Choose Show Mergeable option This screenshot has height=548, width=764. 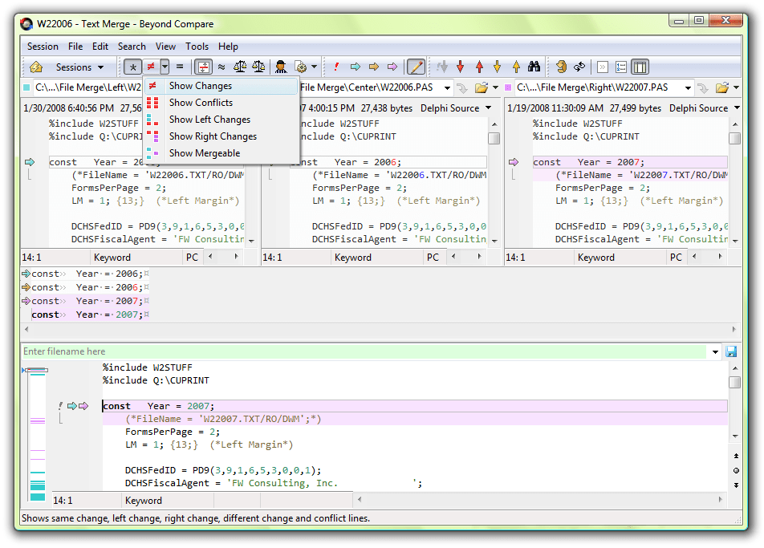(204, 153)
